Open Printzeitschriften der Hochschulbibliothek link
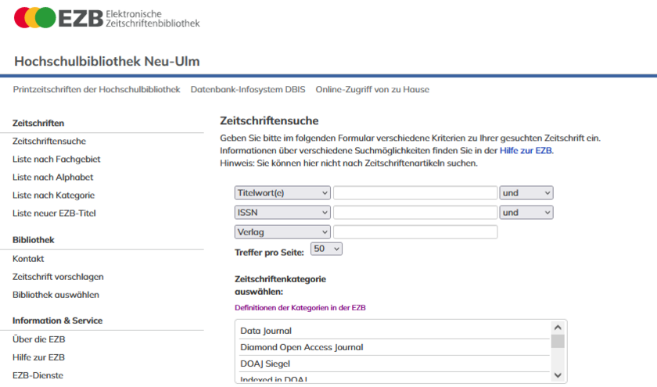 96,89
